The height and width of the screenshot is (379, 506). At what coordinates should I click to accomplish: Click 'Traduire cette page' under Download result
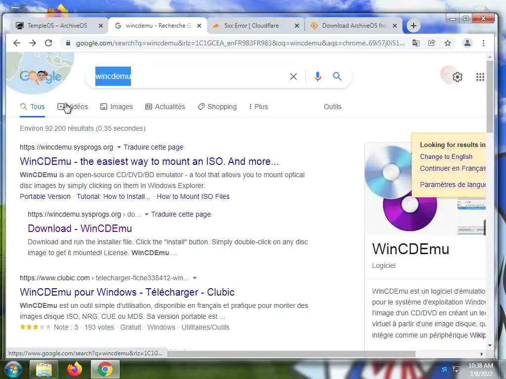pos(181,214)
